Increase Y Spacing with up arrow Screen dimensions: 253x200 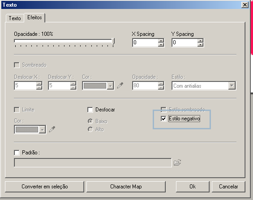pyautogui.click(x=200, y=41)
